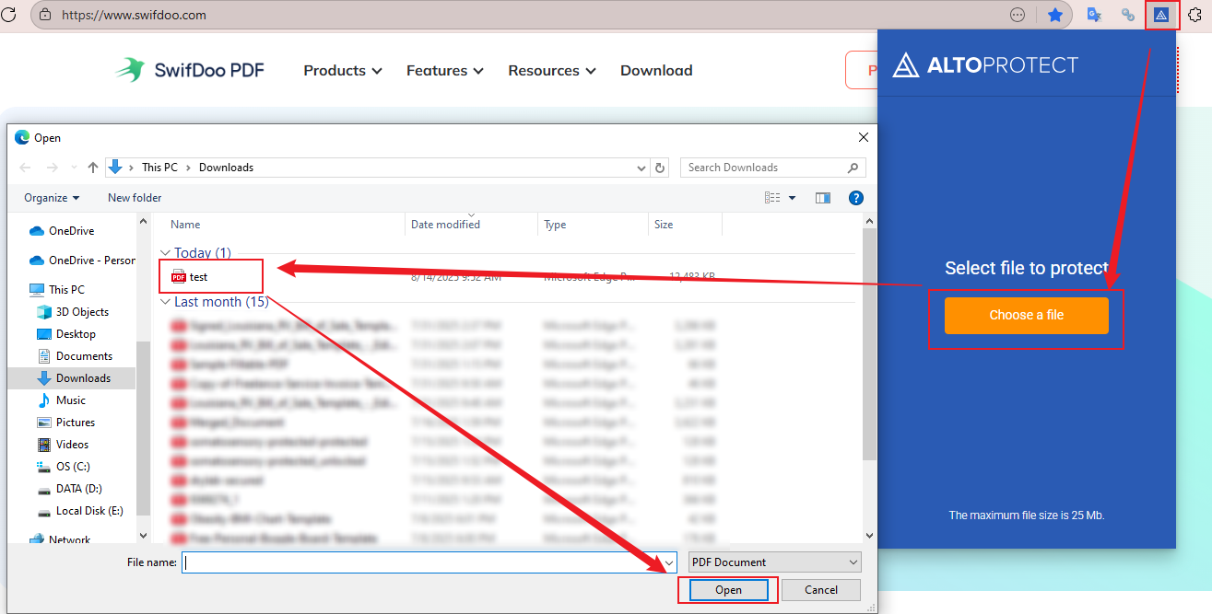The height and width of the screenshot is (614, 1212).
Task: Click the SwifDoo PDF bird logo
Action: 130,70
